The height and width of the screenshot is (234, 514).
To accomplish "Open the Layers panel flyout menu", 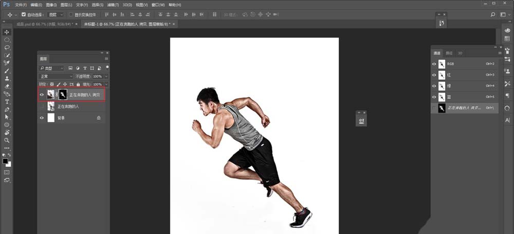I will point(106,59).
